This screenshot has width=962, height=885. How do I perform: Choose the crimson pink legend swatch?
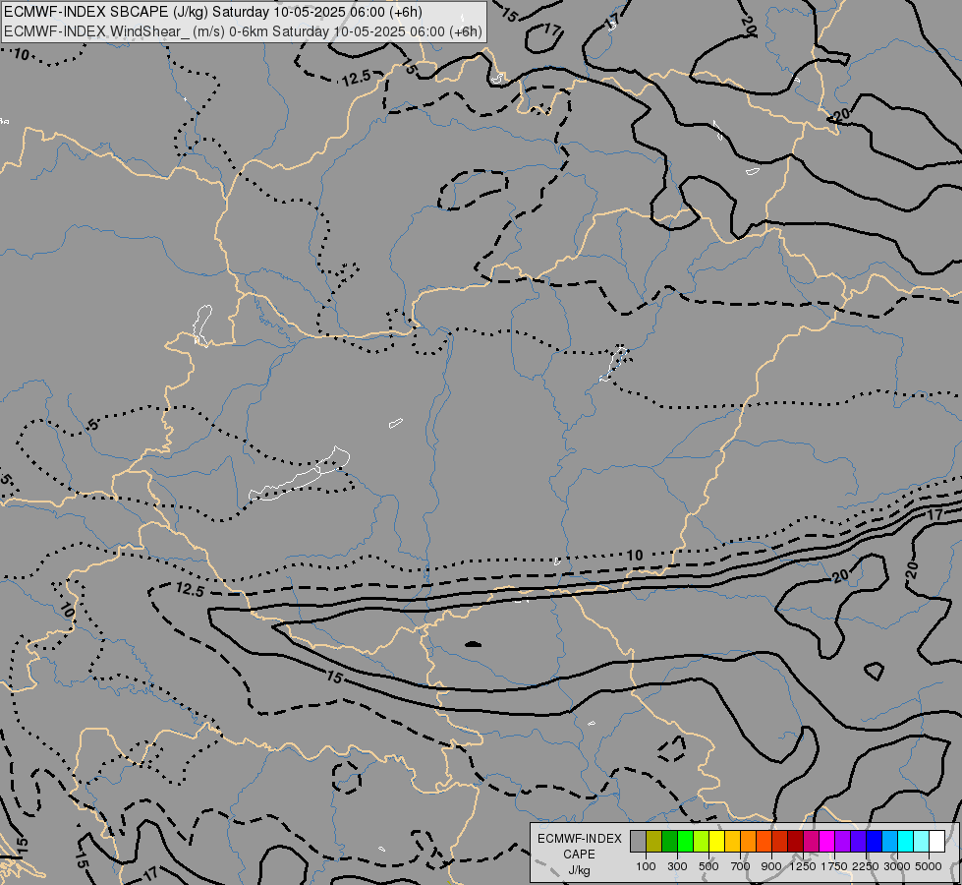pyautogui.click(x=812, y=842)
